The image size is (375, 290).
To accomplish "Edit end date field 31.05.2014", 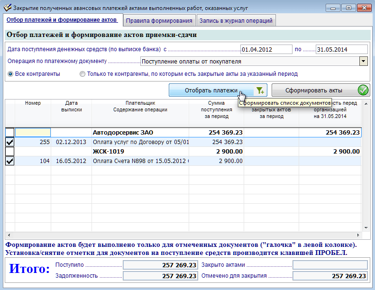I will pos(341,49).
